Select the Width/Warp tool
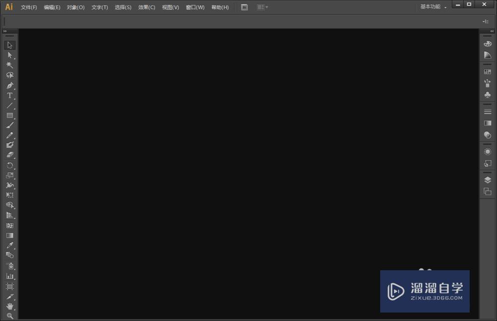 (10, 185)
